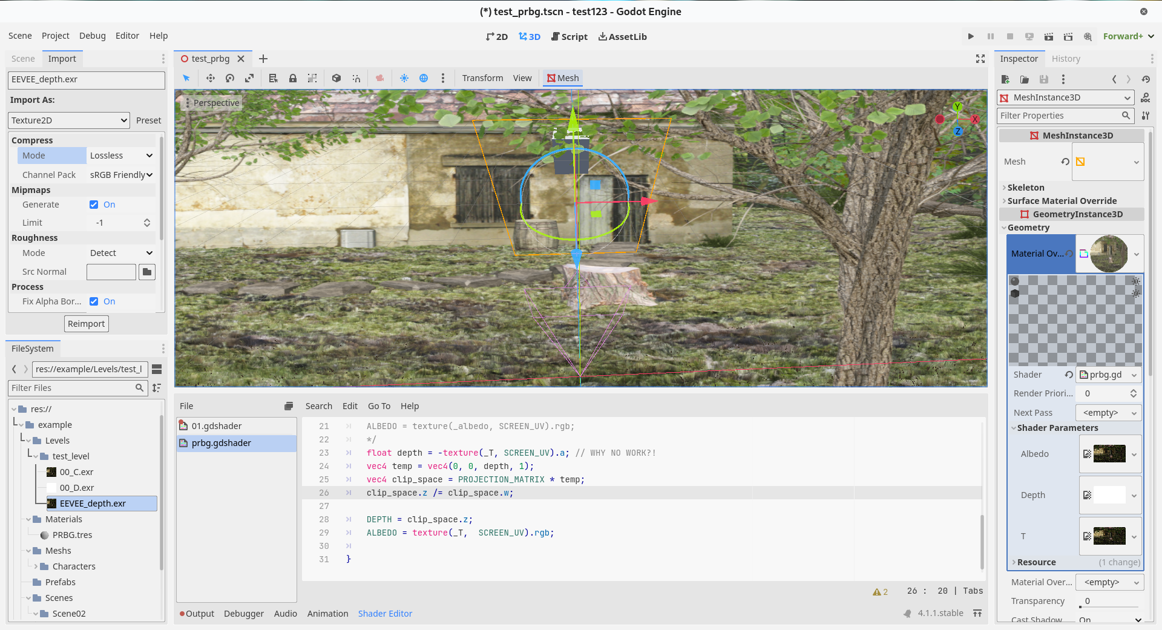Select the Move tool in the 3D toolbar

tap(211, 78)
